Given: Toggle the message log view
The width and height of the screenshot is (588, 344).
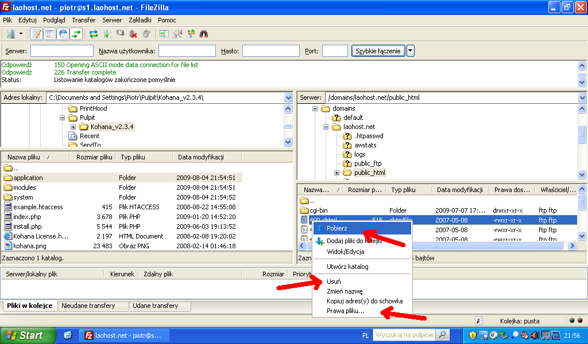Looking at the screenshot, I should 36,34.
